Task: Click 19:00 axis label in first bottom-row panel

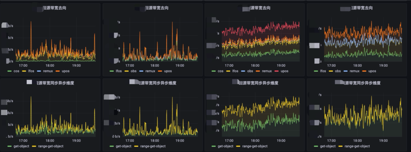Action: 76,141
